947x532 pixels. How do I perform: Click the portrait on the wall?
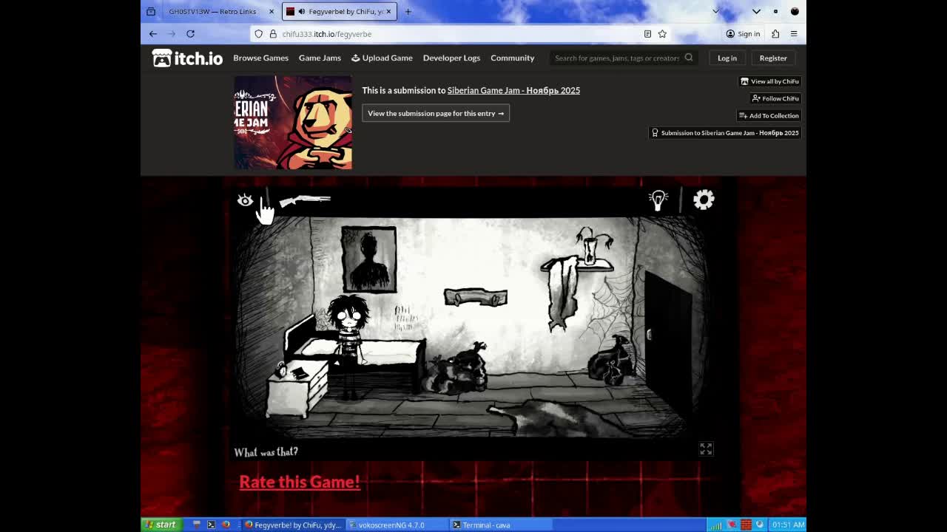click(x=368, y=259)
